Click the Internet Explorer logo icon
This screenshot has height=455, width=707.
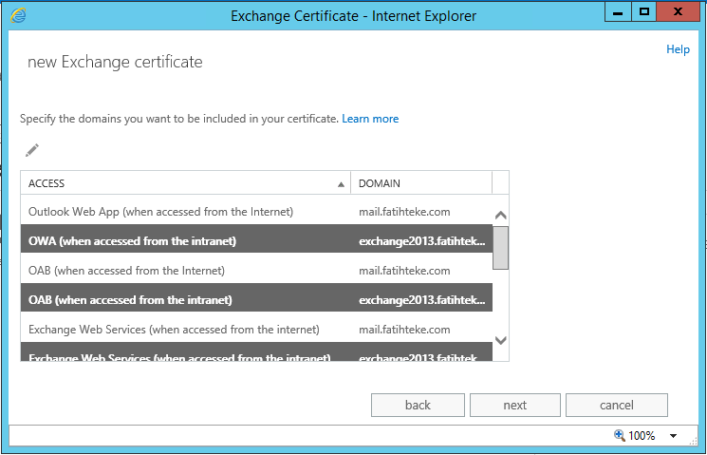[16, 14]
